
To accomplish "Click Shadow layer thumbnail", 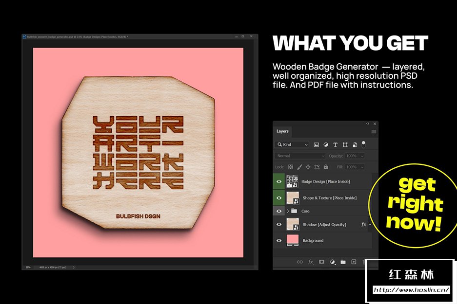I will (293, 224).
